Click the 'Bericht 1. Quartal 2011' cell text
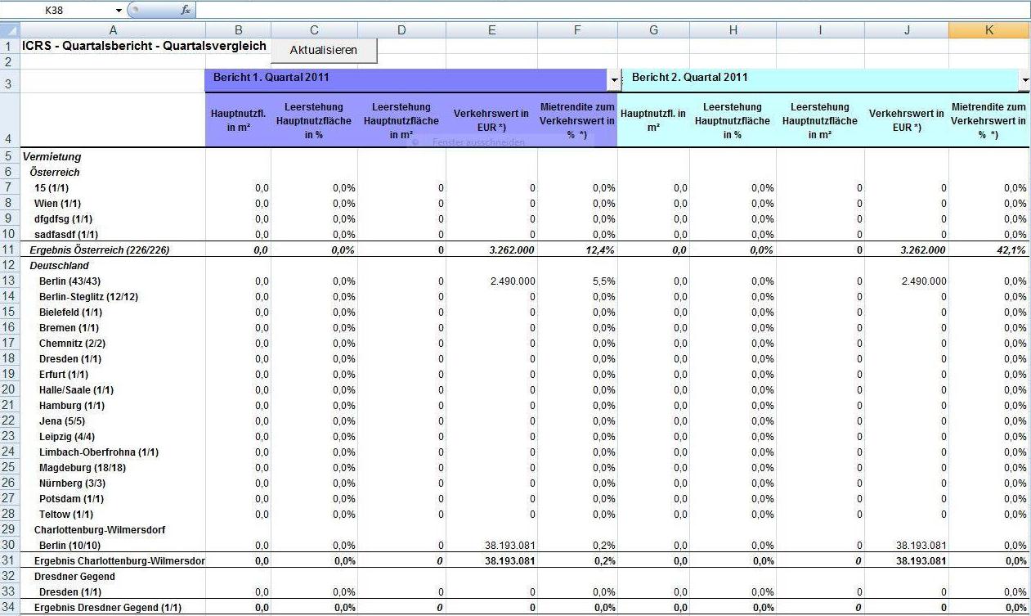Viewport: 1031px width, 616px height. pos(271,78)
